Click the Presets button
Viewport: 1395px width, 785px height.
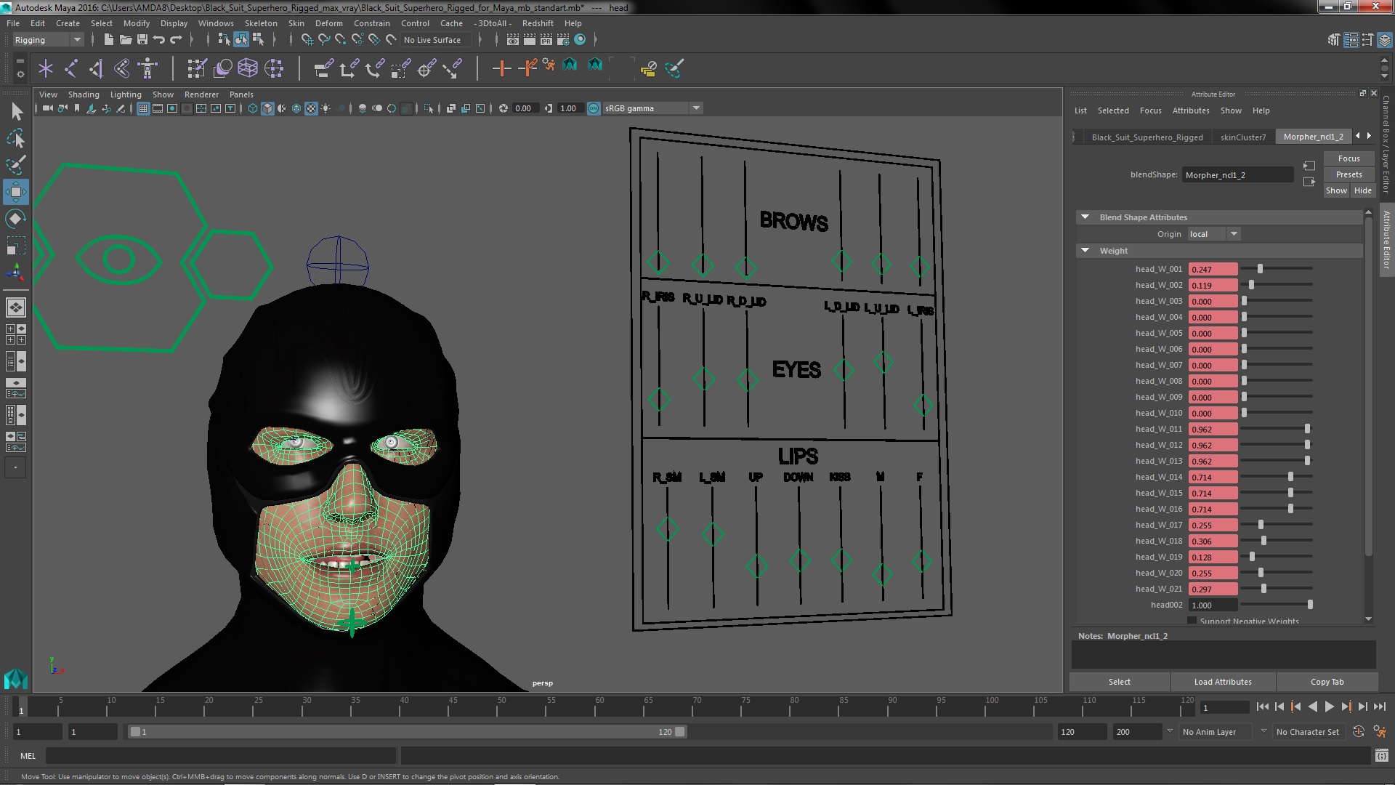1348,174
